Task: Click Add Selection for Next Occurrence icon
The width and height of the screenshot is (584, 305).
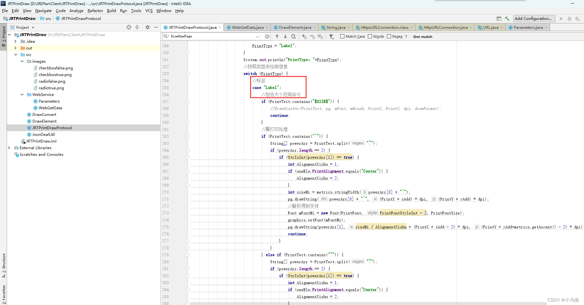Action: click(304, 36)
